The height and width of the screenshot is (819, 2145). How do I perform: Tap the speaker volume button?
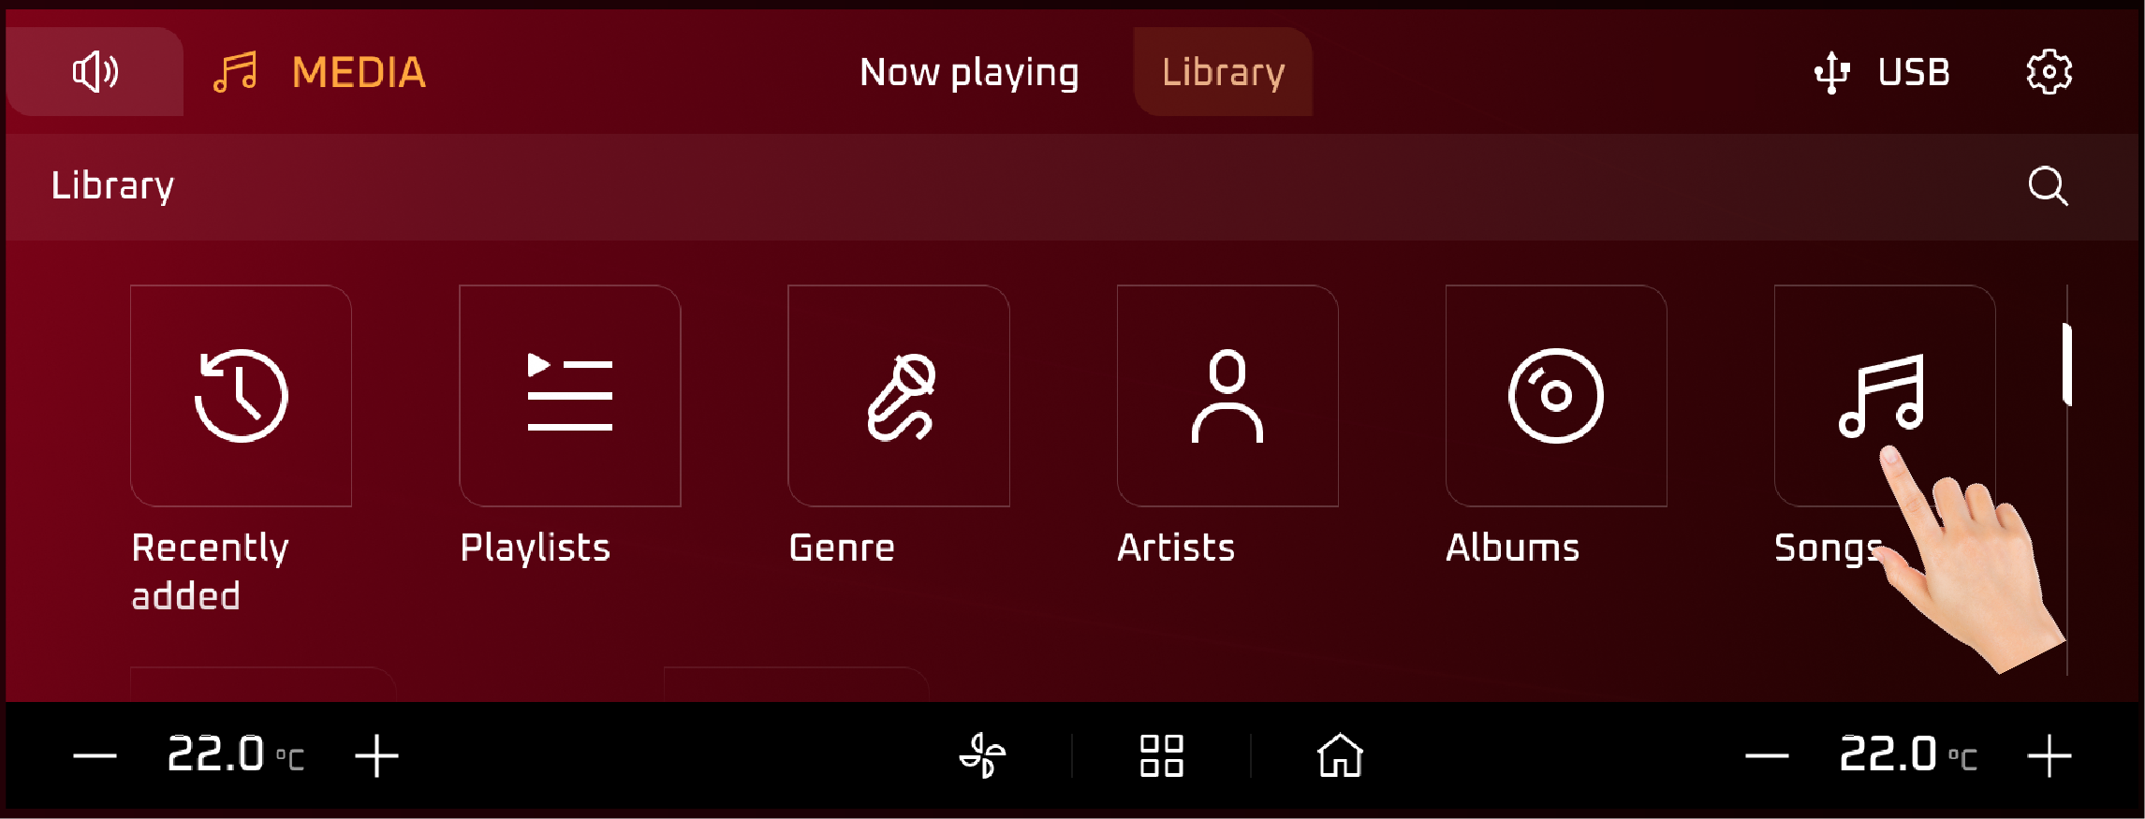[95, 72]
